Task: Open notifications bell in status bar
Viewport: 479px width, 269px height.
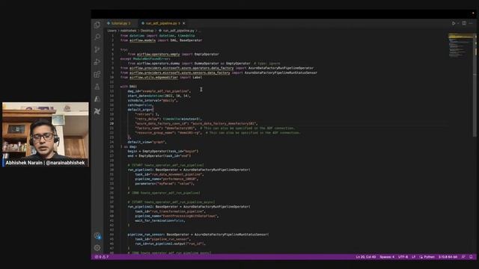Action: 471,257
